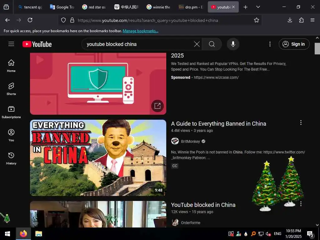Switch to the dro.pm tab
The image size is (320, 240).
191,7
